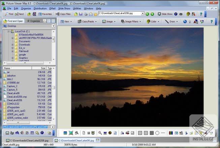
Task: Click the Find toolbar button
Action: tap(9, 14)
